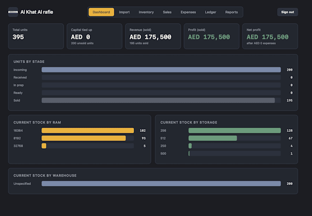Viewport: 312px width, 216px height.
Task: Click the Incoming count 200
Action: (290, 70)
